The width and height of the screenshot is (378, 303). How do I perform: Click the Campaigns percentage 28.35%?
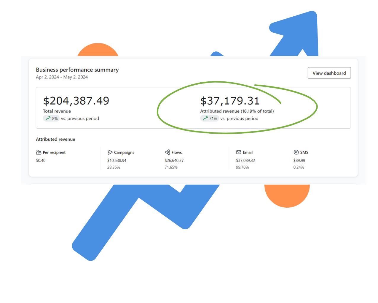click(x=114, y=168)
